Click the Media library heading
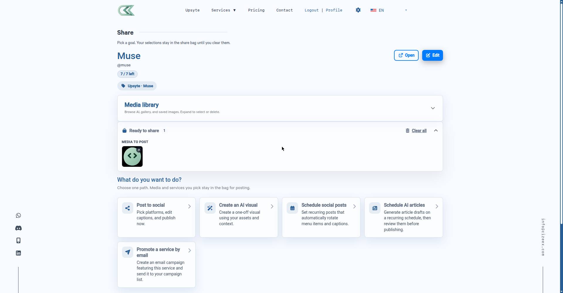This screenshot has width=563, height=293. click(x=142, y=105)
